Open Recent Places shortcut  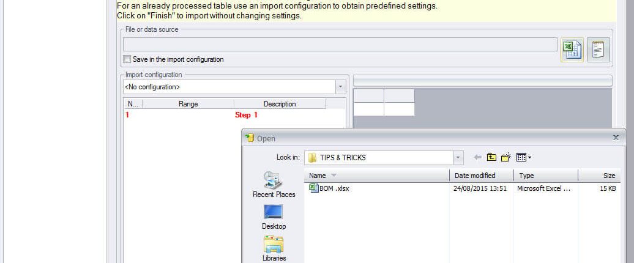[274, 185]
